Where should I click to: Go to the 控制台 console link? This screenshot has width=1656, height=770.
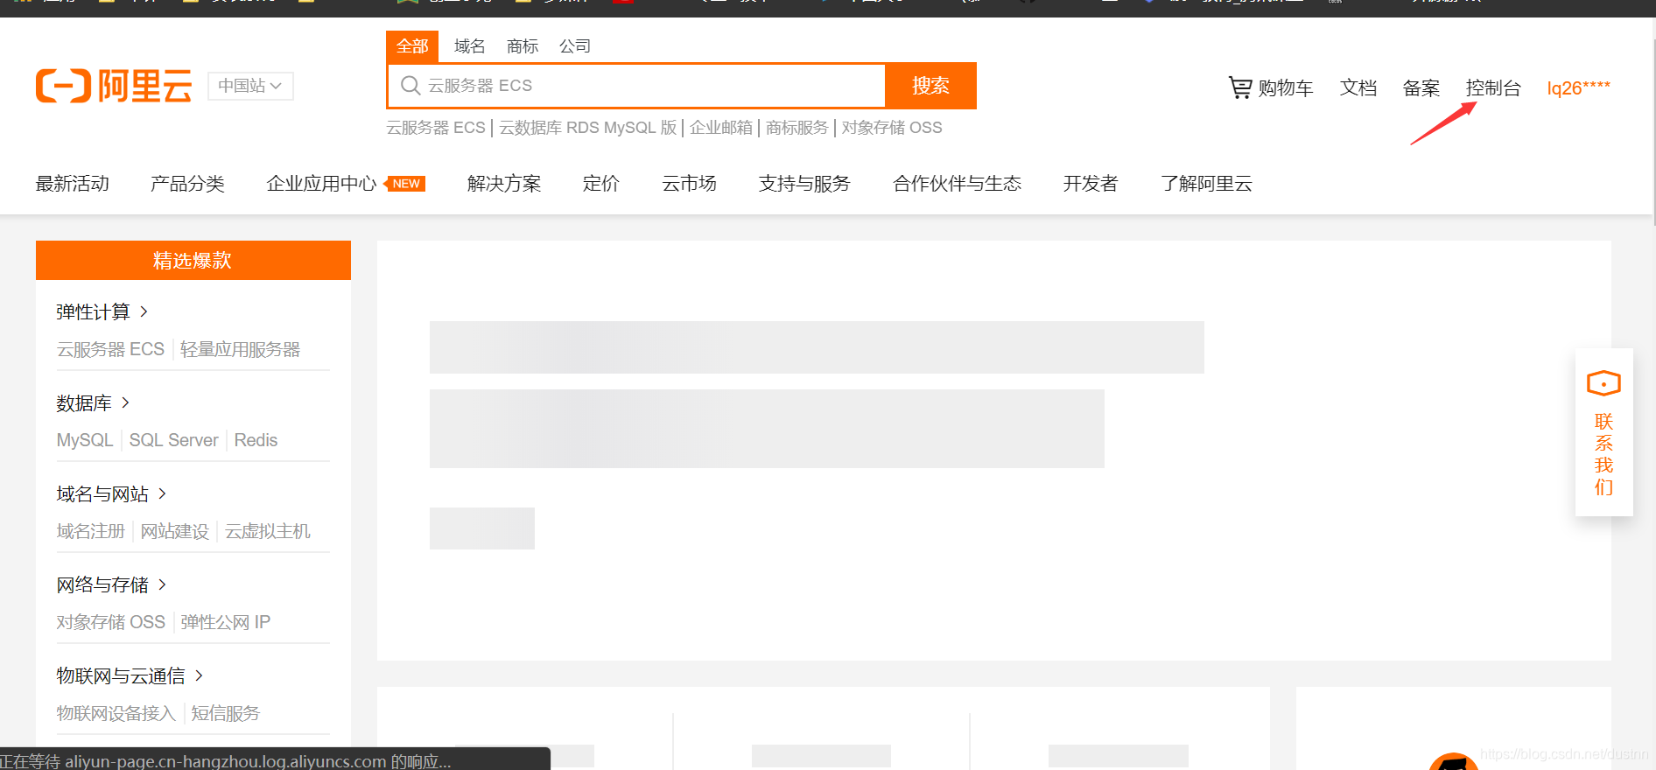[x=1493, y=88]
